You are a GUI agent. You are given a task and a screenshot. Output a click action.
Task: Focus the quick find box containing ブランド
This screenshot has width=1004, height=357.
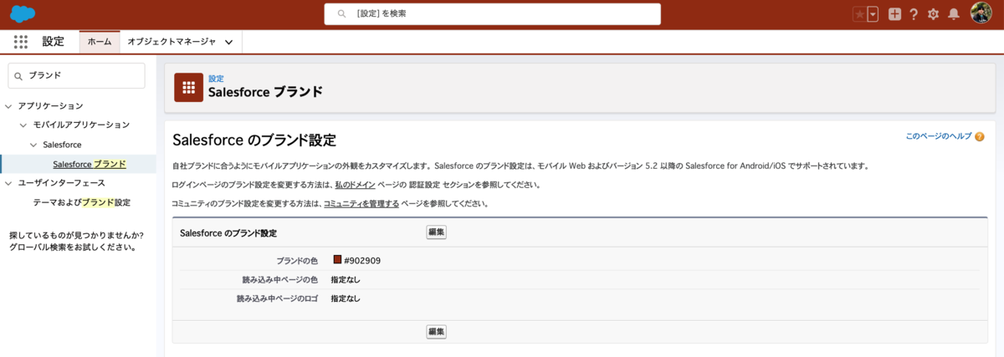point(76,75)
